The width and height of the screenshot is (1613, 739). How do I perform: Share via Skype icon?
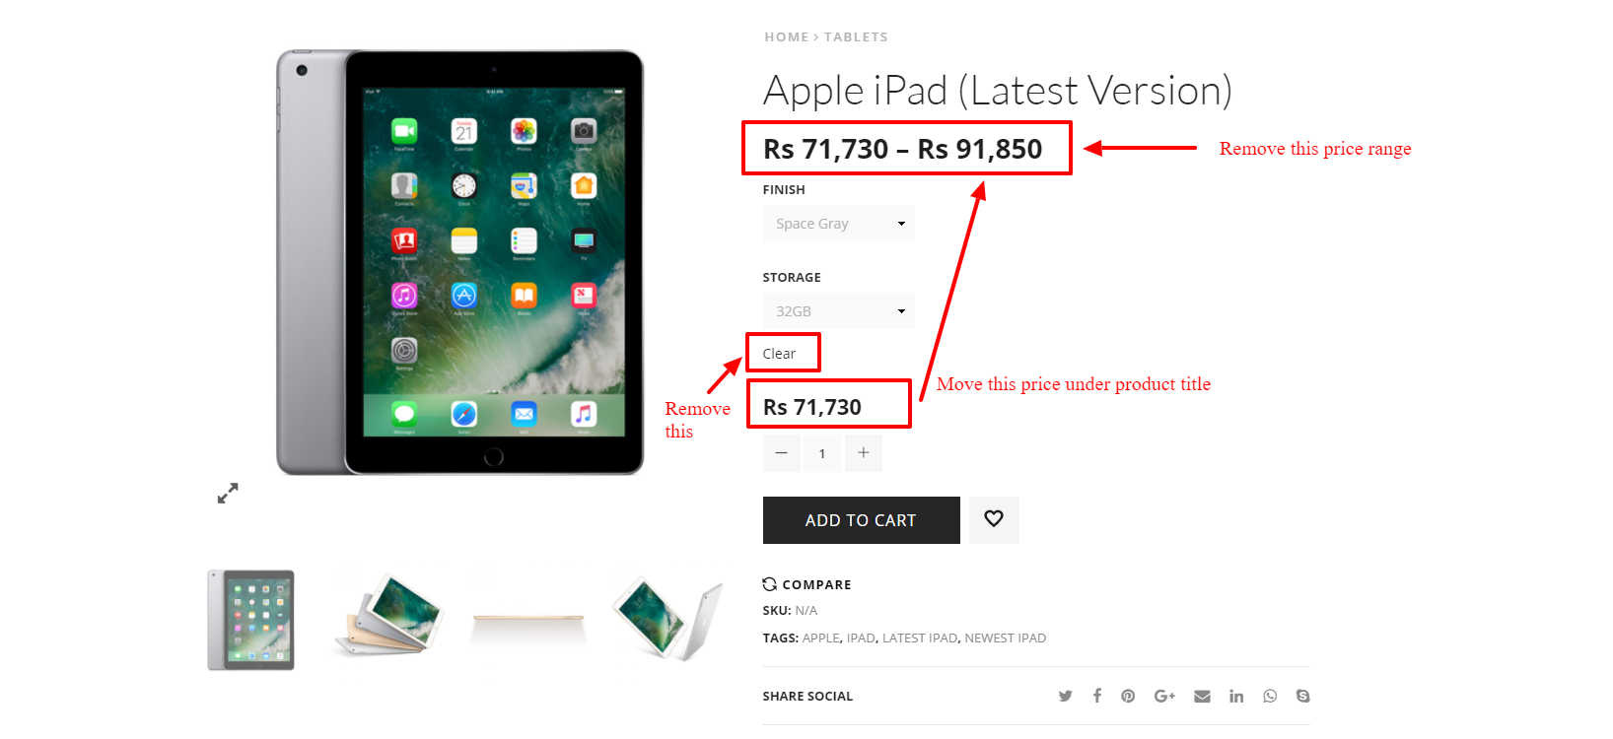(x=1302, y=696)
